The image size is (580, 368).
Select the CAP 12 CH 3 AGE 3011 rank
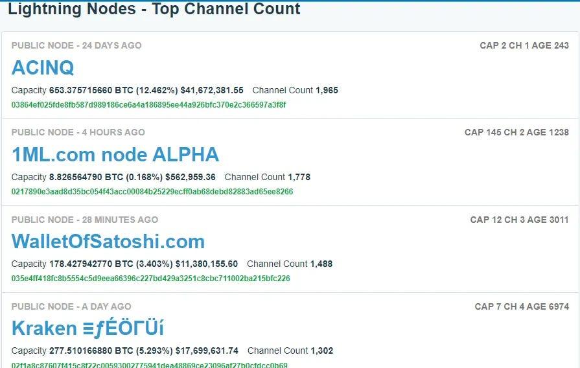[519, 220]
